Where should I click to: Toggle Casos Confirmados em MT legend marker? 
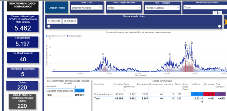pos(47,36)
